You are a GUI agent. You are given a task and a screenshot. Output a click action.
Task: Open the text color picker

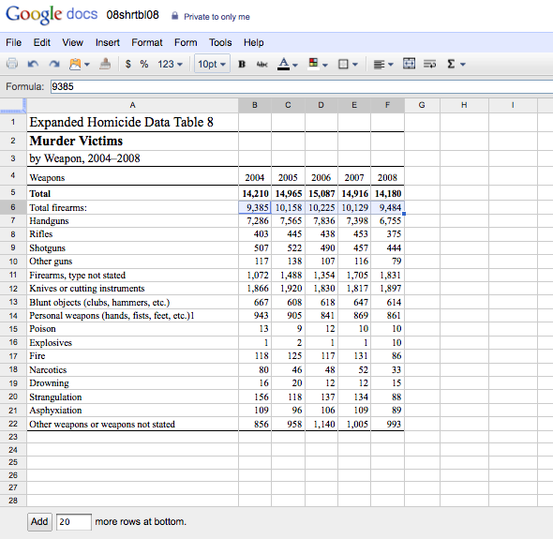pyautogui.click(x=288, y=64)
